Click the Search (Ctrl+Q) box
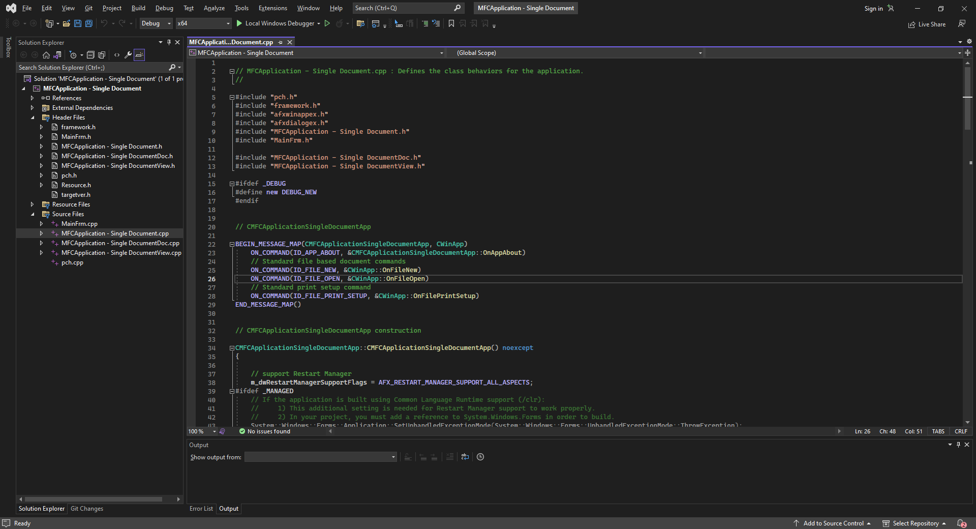 click(x=408, y=8)
